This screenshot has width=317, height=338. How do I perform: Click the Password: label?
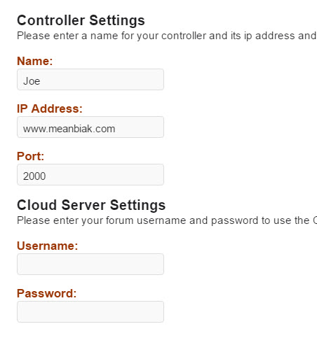47,293
